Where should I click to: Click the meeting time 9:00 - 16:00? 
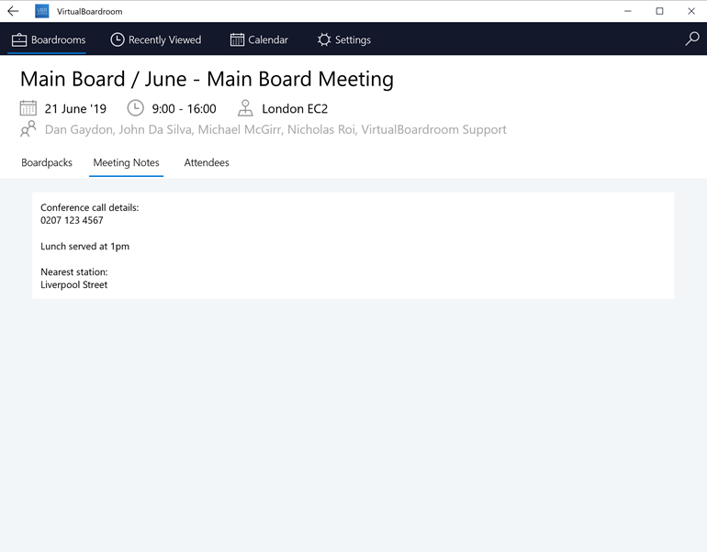coord(184,109)
